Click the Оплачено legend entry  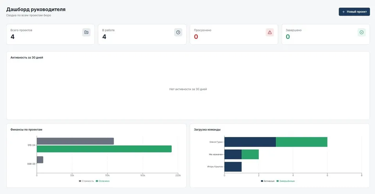point(103,181)
